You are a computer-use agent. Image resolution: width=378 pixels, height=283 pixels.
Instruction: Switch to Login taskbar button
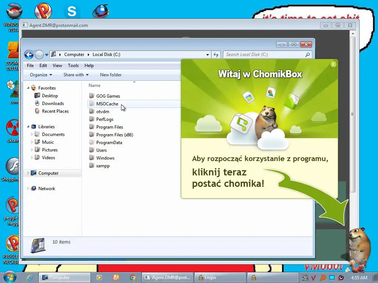coord(220,277)
